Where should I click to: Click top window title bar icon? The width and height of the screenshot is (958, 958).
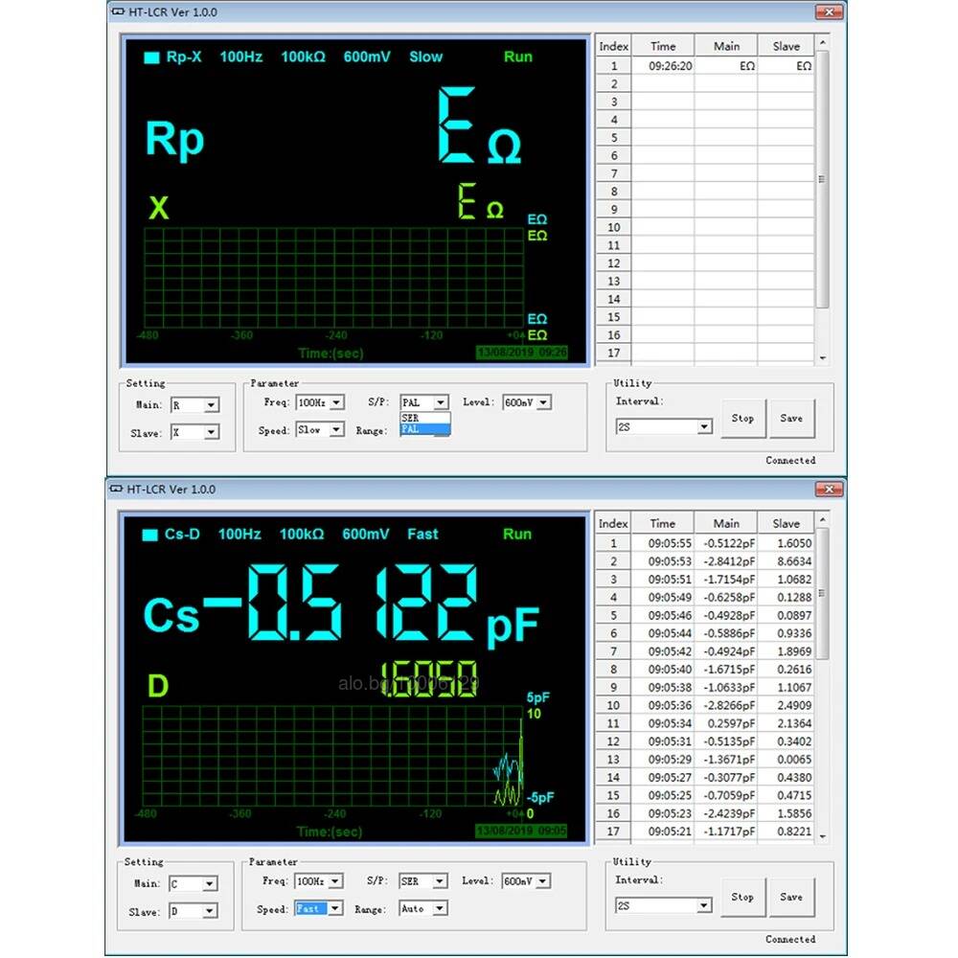coord(118,11)
